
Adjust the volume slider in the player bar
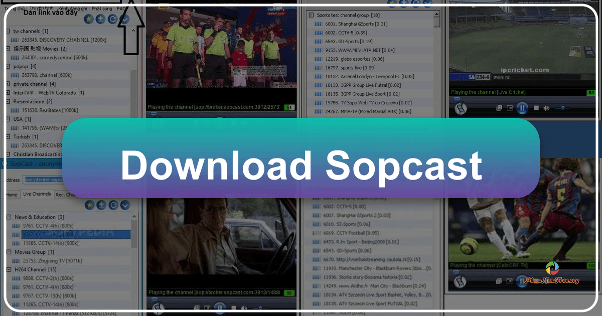pyautogui.click(x=261, y=307)
